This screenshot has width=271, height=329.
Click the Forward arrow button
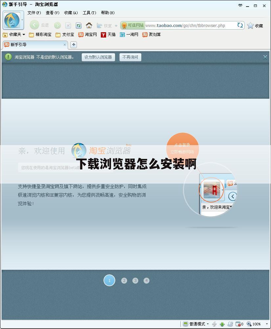(57, 25)
